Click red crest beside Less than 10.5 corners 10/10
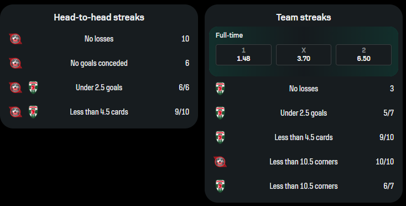Image resolution: width=406 pixels, height=206 pixels. click(220, 162)
